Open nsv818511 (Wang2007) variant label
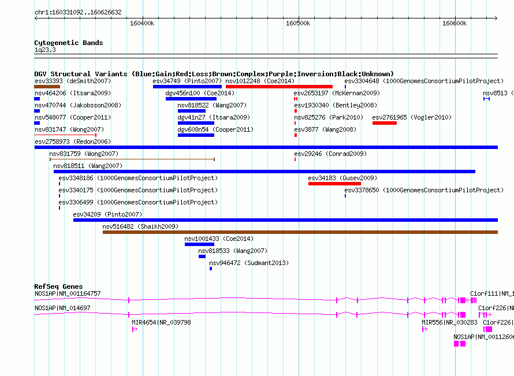The width and height of the screenshot is (514, 376). 88,166
